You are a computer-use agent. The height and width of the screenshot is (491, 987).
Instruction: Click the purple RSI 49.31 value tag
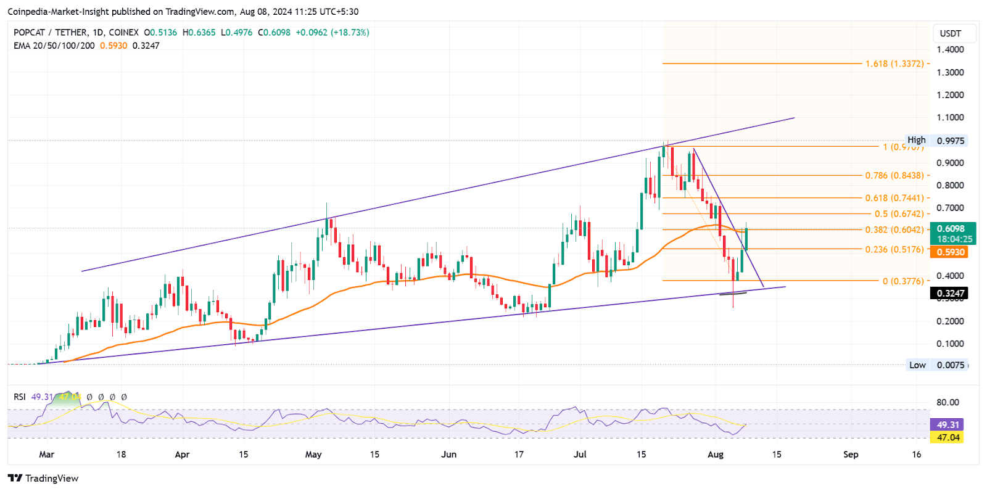(947, 424)
